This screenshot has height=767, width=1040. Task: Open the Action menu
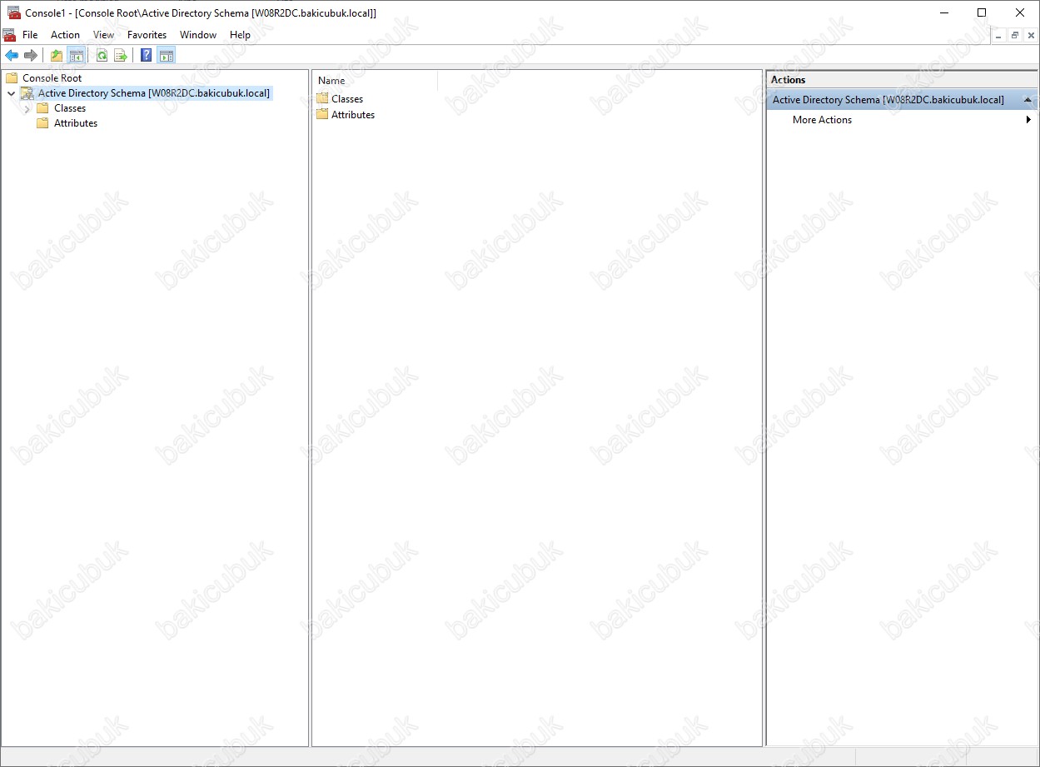pos(65,35)
